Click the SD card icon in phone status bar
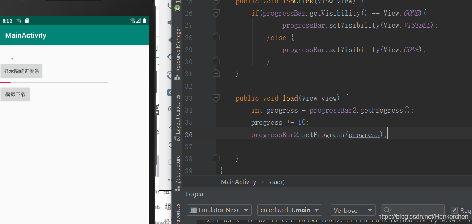This screenshot has height=224, width=472. click(27, 21)
